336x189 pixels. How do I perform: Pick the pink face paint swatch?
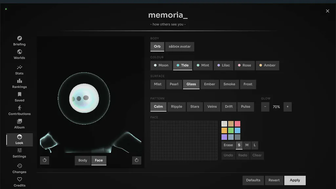point(238,124)
